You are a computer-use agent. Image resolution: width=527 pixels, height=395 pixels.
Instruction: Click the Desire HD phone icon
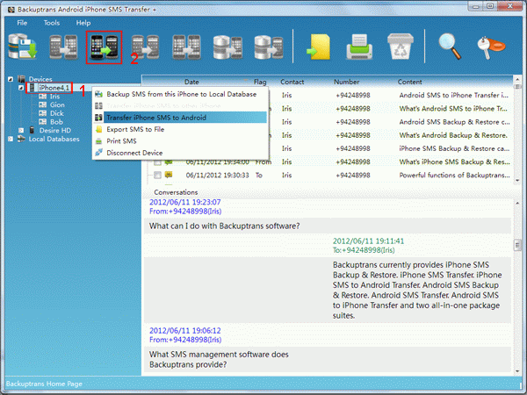[32, 130]
